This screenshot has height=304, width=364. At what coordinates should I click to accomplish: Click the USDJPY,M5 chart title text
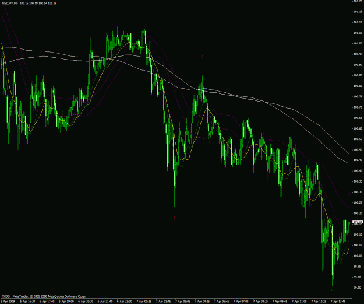tap(29, 4)
